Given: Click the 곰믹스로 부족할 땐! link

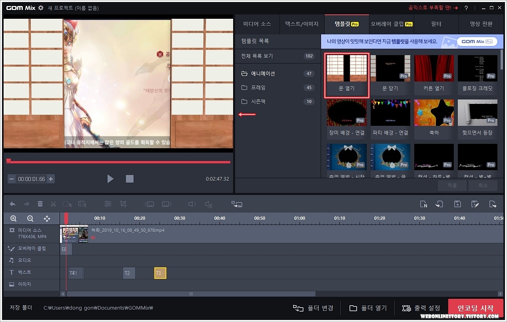Looking at the screenshot, I should click(433, 8).
